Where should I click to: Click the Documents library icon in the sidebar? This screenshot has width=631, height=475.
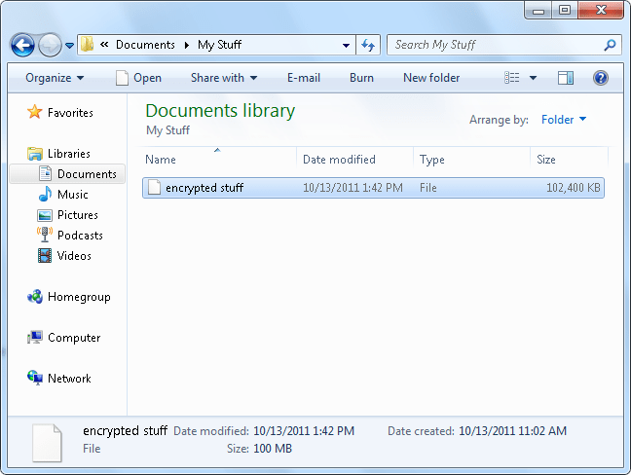(45, 173)
